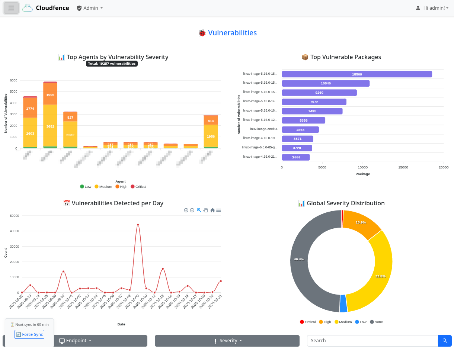Open the daily chart export menu
Image resolution: width=454 pixels, height=347 pixels.
(219, 210)
